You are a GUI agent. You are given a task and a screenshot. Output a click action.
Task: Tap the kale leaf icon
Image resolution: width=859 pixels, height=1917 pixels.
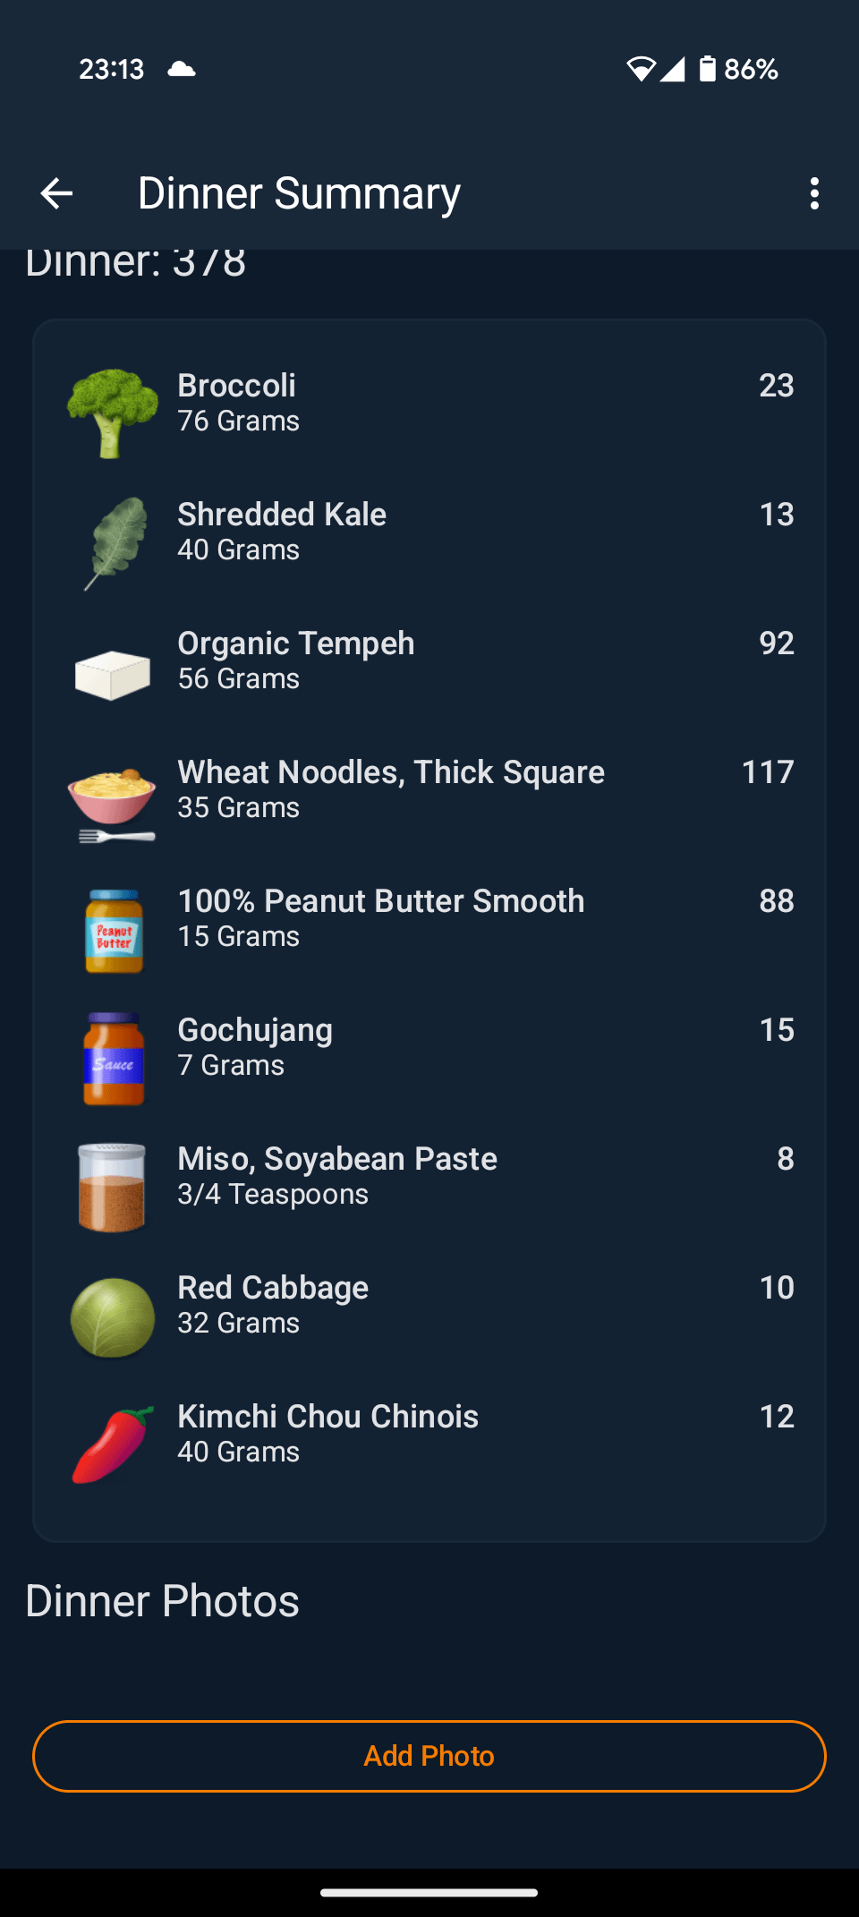click(114, 542)
